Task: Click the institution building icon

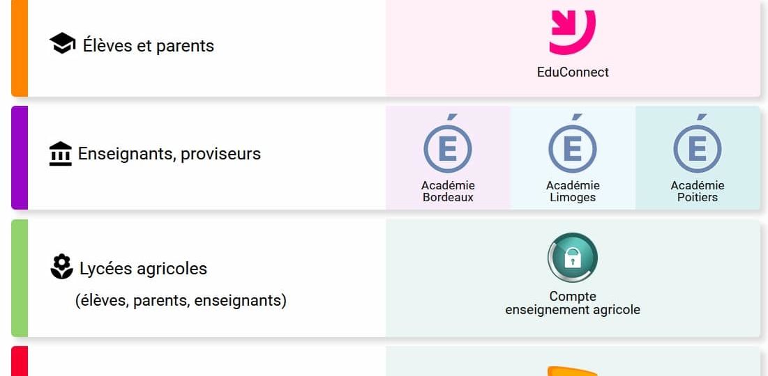Action: click(x=61, y=154)
